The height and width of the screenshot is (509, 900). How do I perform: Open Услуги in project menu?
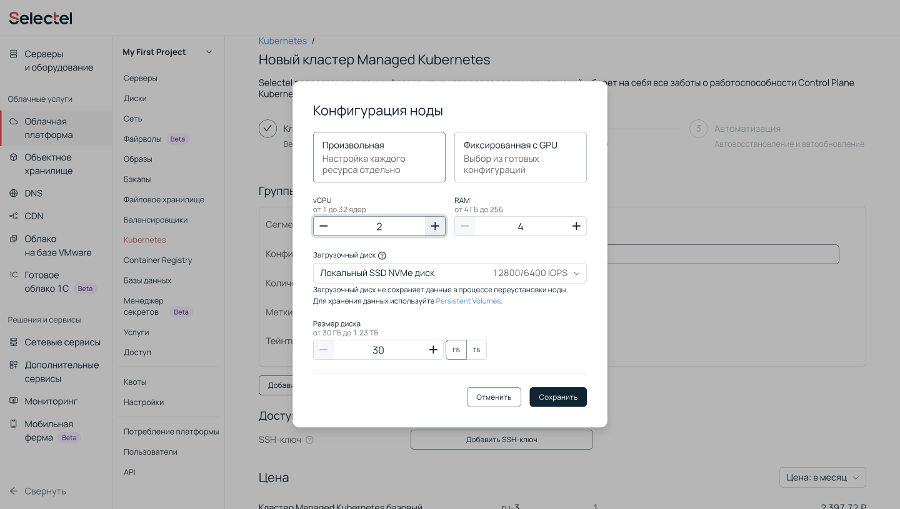136,332
